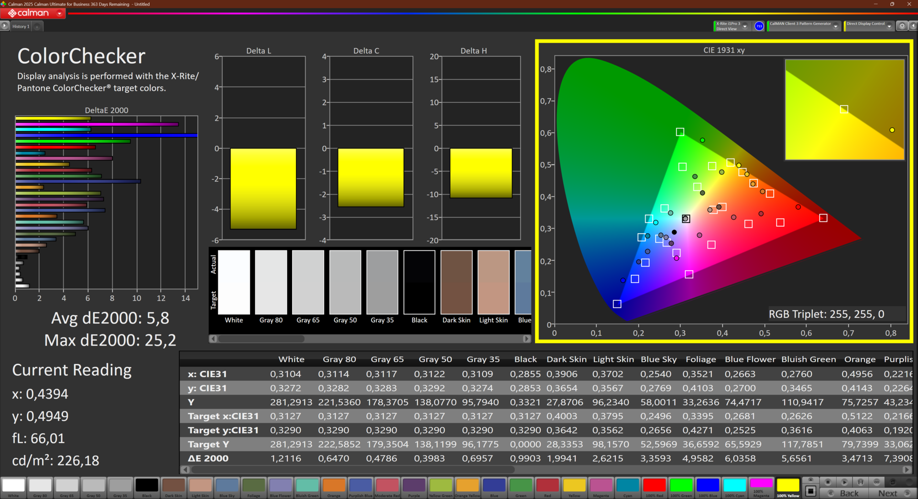Click the Dark Skin patch in comparison strip

tap(456, 282)
